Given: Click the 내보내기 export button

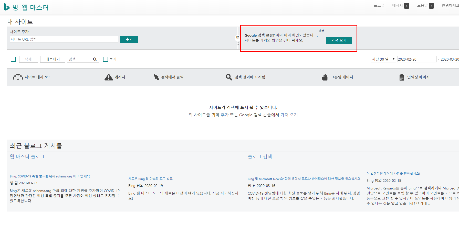Looking at the screenshot, I should click(53, 59).
